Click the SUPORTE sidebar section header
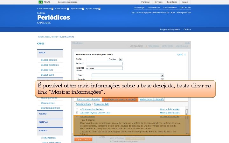The height and width of the screenshot is (143, 229). (50, 131)
